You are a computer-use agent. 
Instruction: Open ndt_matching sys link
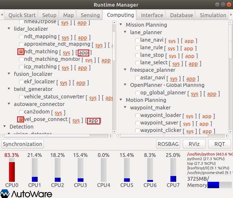click(66, 53)
